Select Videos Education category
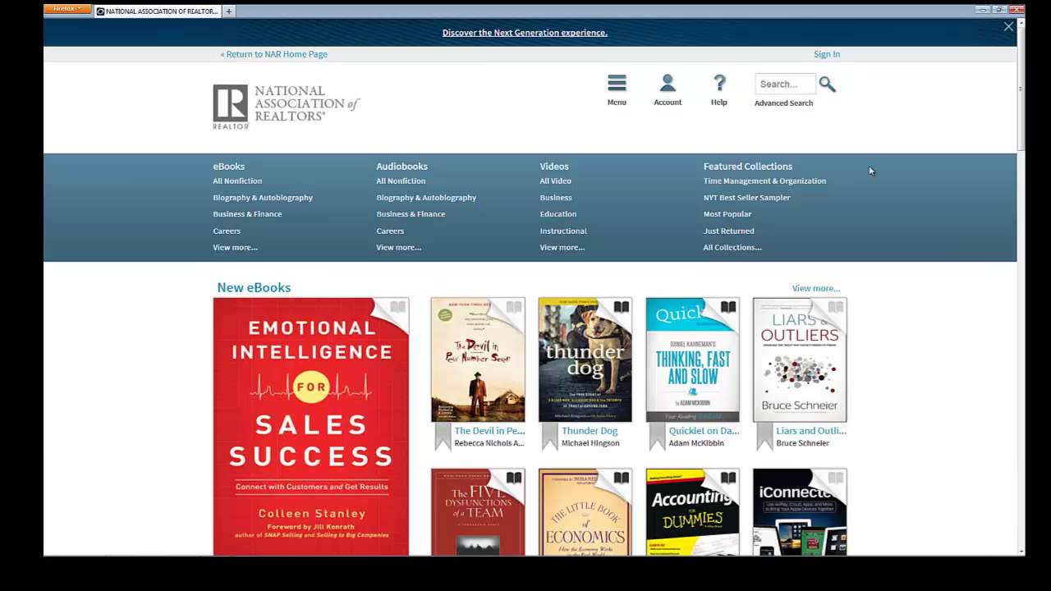The height and width of the screenshot is (591, 1051). pyautogui.click(x=558, y=214)
